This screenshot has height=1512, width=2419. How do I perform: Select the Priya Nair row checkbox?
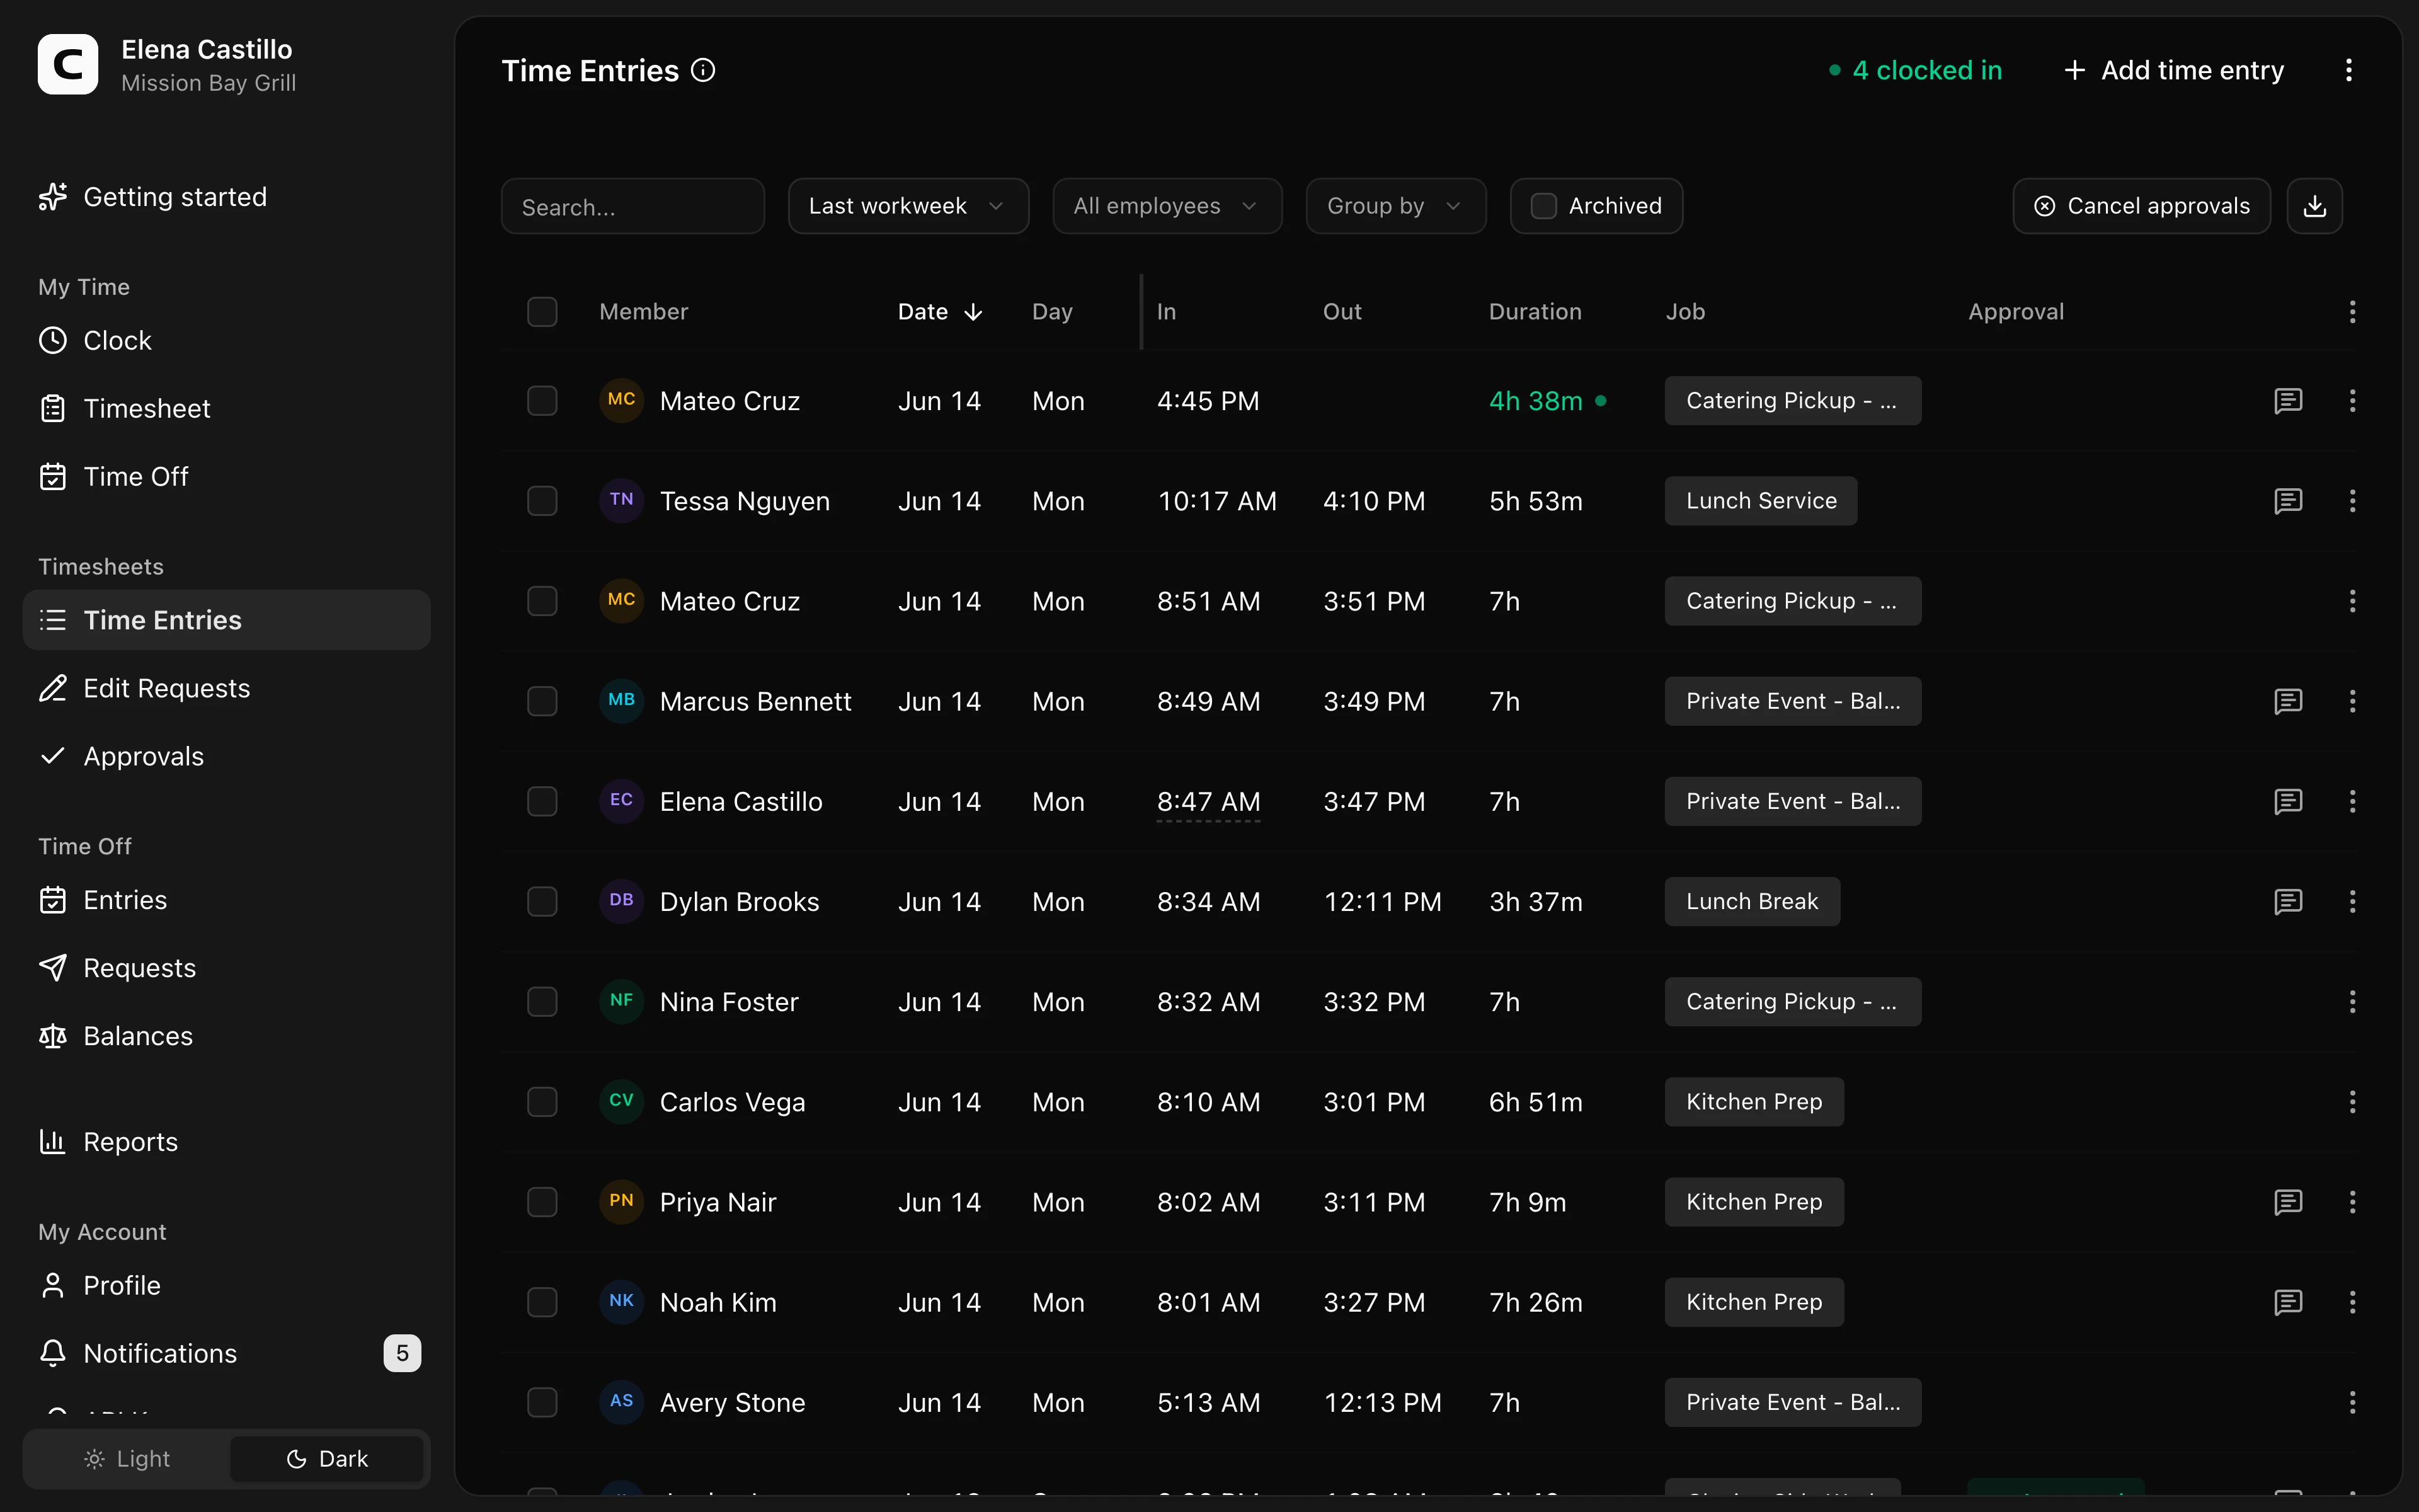pyautogui.click(x=542, y=1202)
